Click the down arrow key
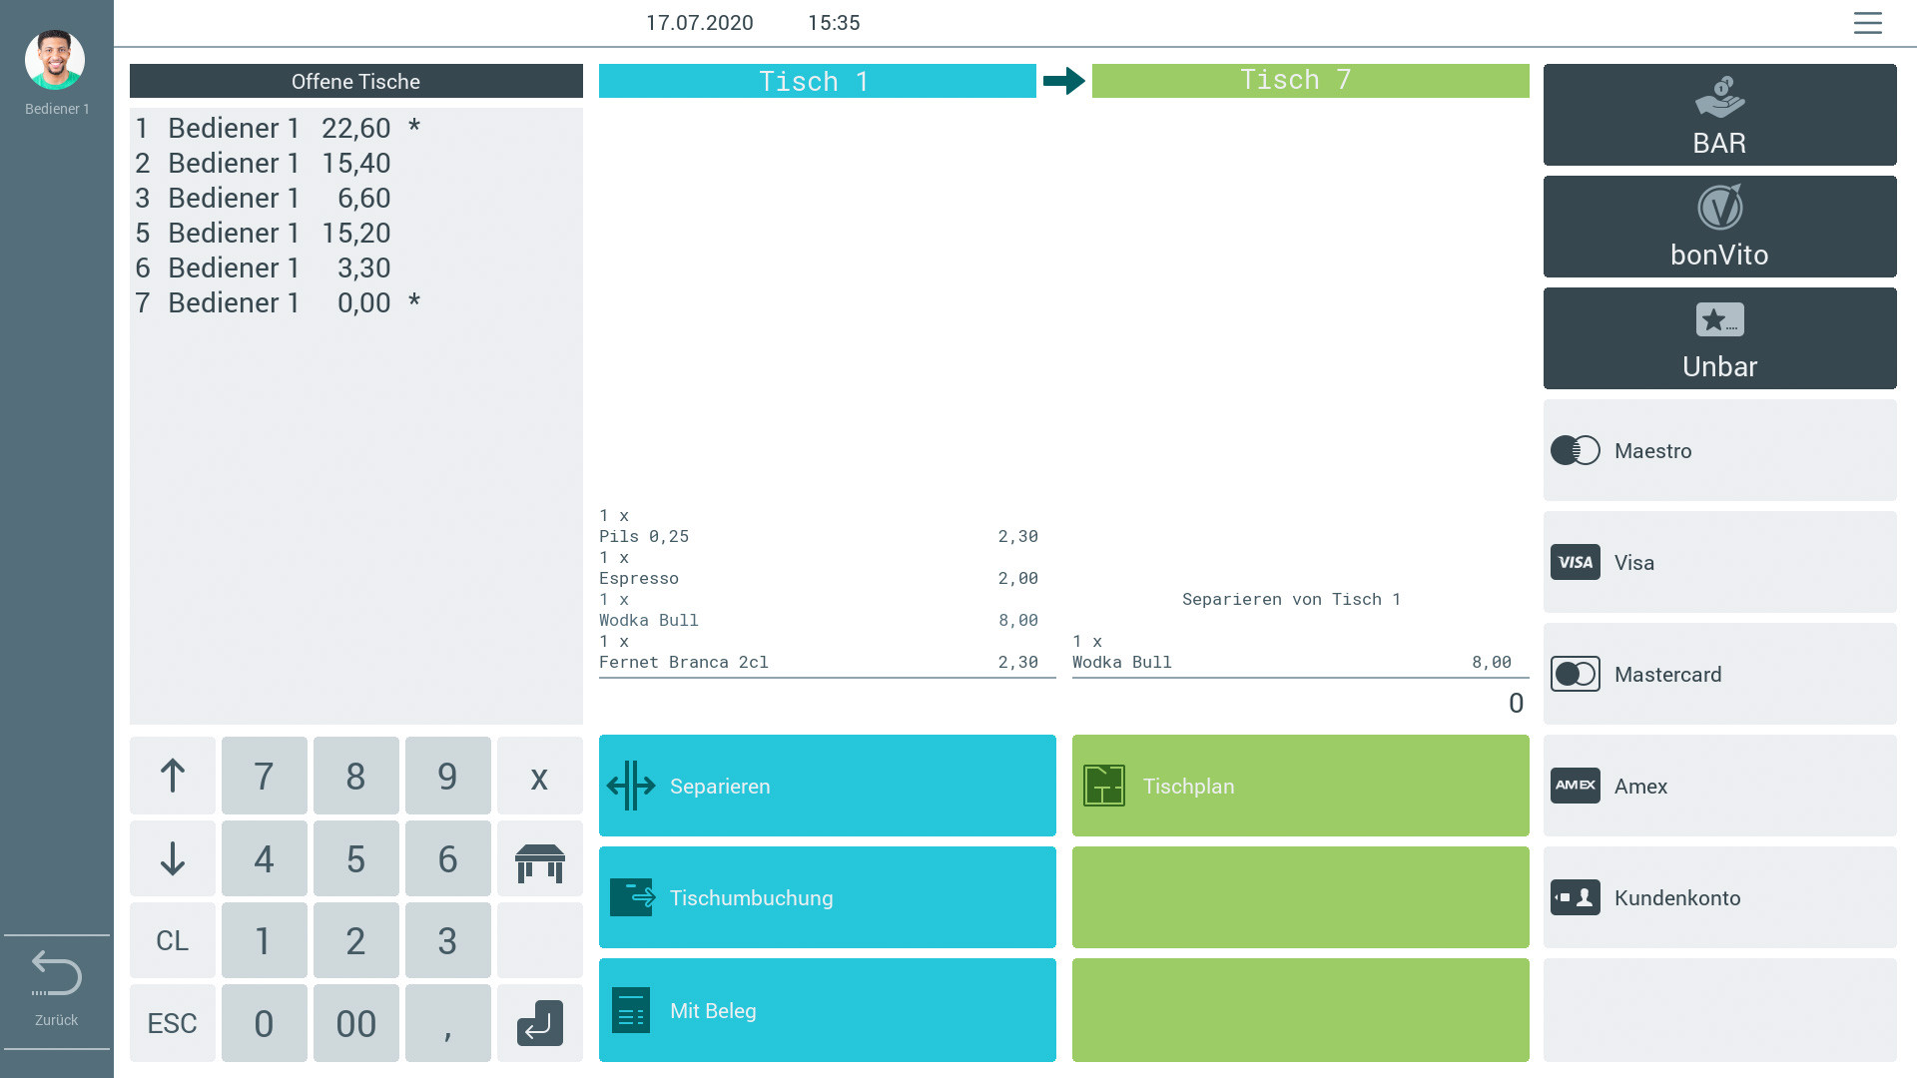Viewport: 1917px width, 1078px height. (172, 858)
